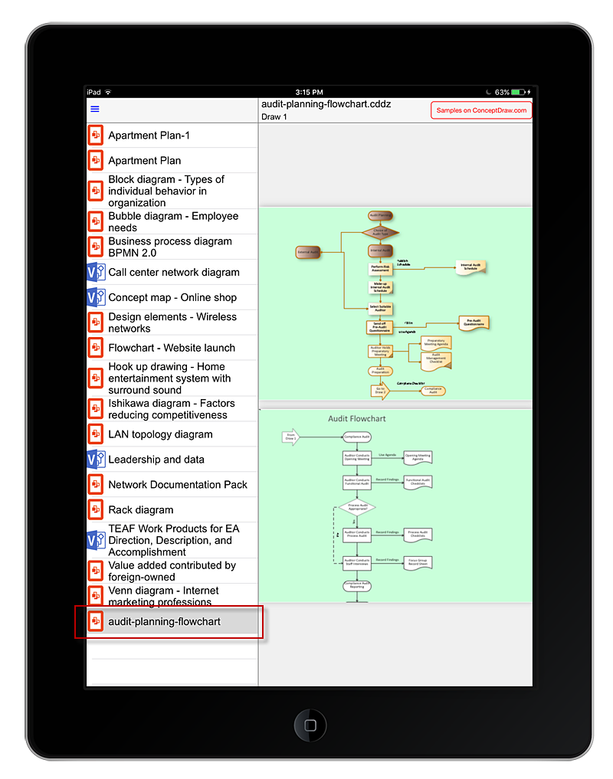
Task: Open the blue hamburger menu icon
Action: pyautogui.click(x=95, y=109)
